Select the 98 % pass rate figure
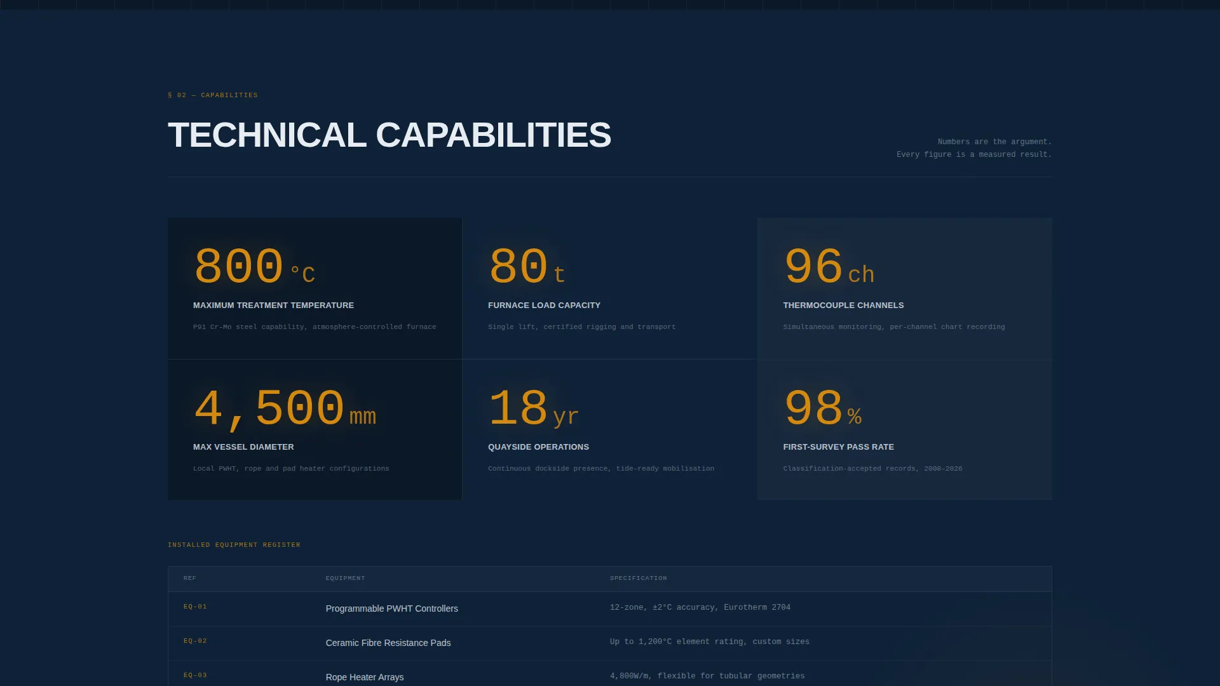1220x686 pixels. coord(823,408)
